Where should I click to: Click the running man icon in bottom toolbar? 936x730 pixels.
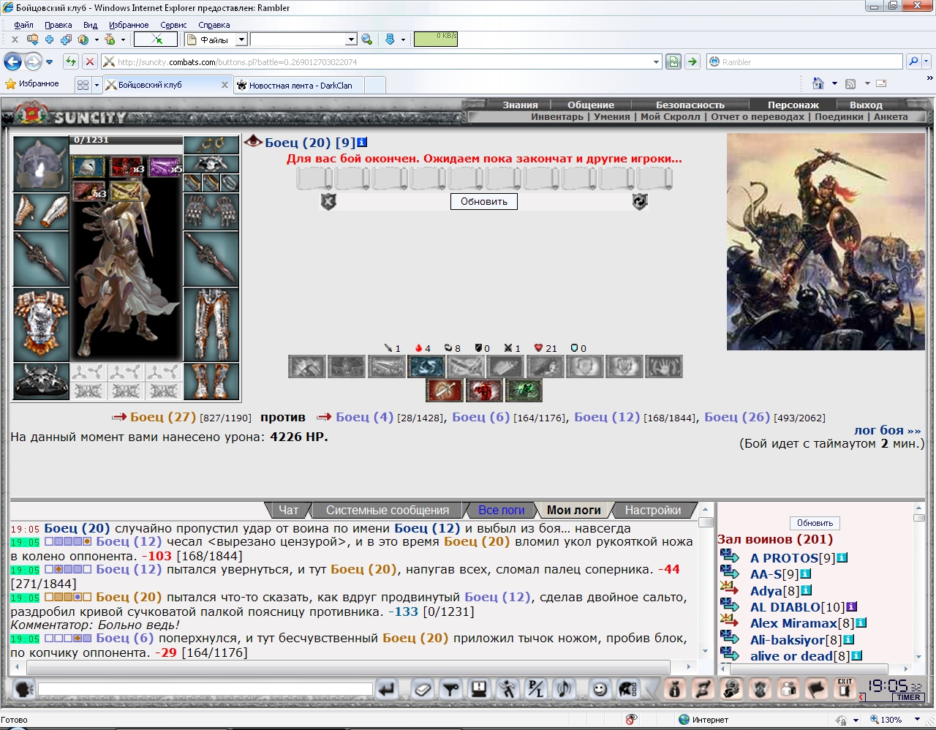tap(507, 689)
